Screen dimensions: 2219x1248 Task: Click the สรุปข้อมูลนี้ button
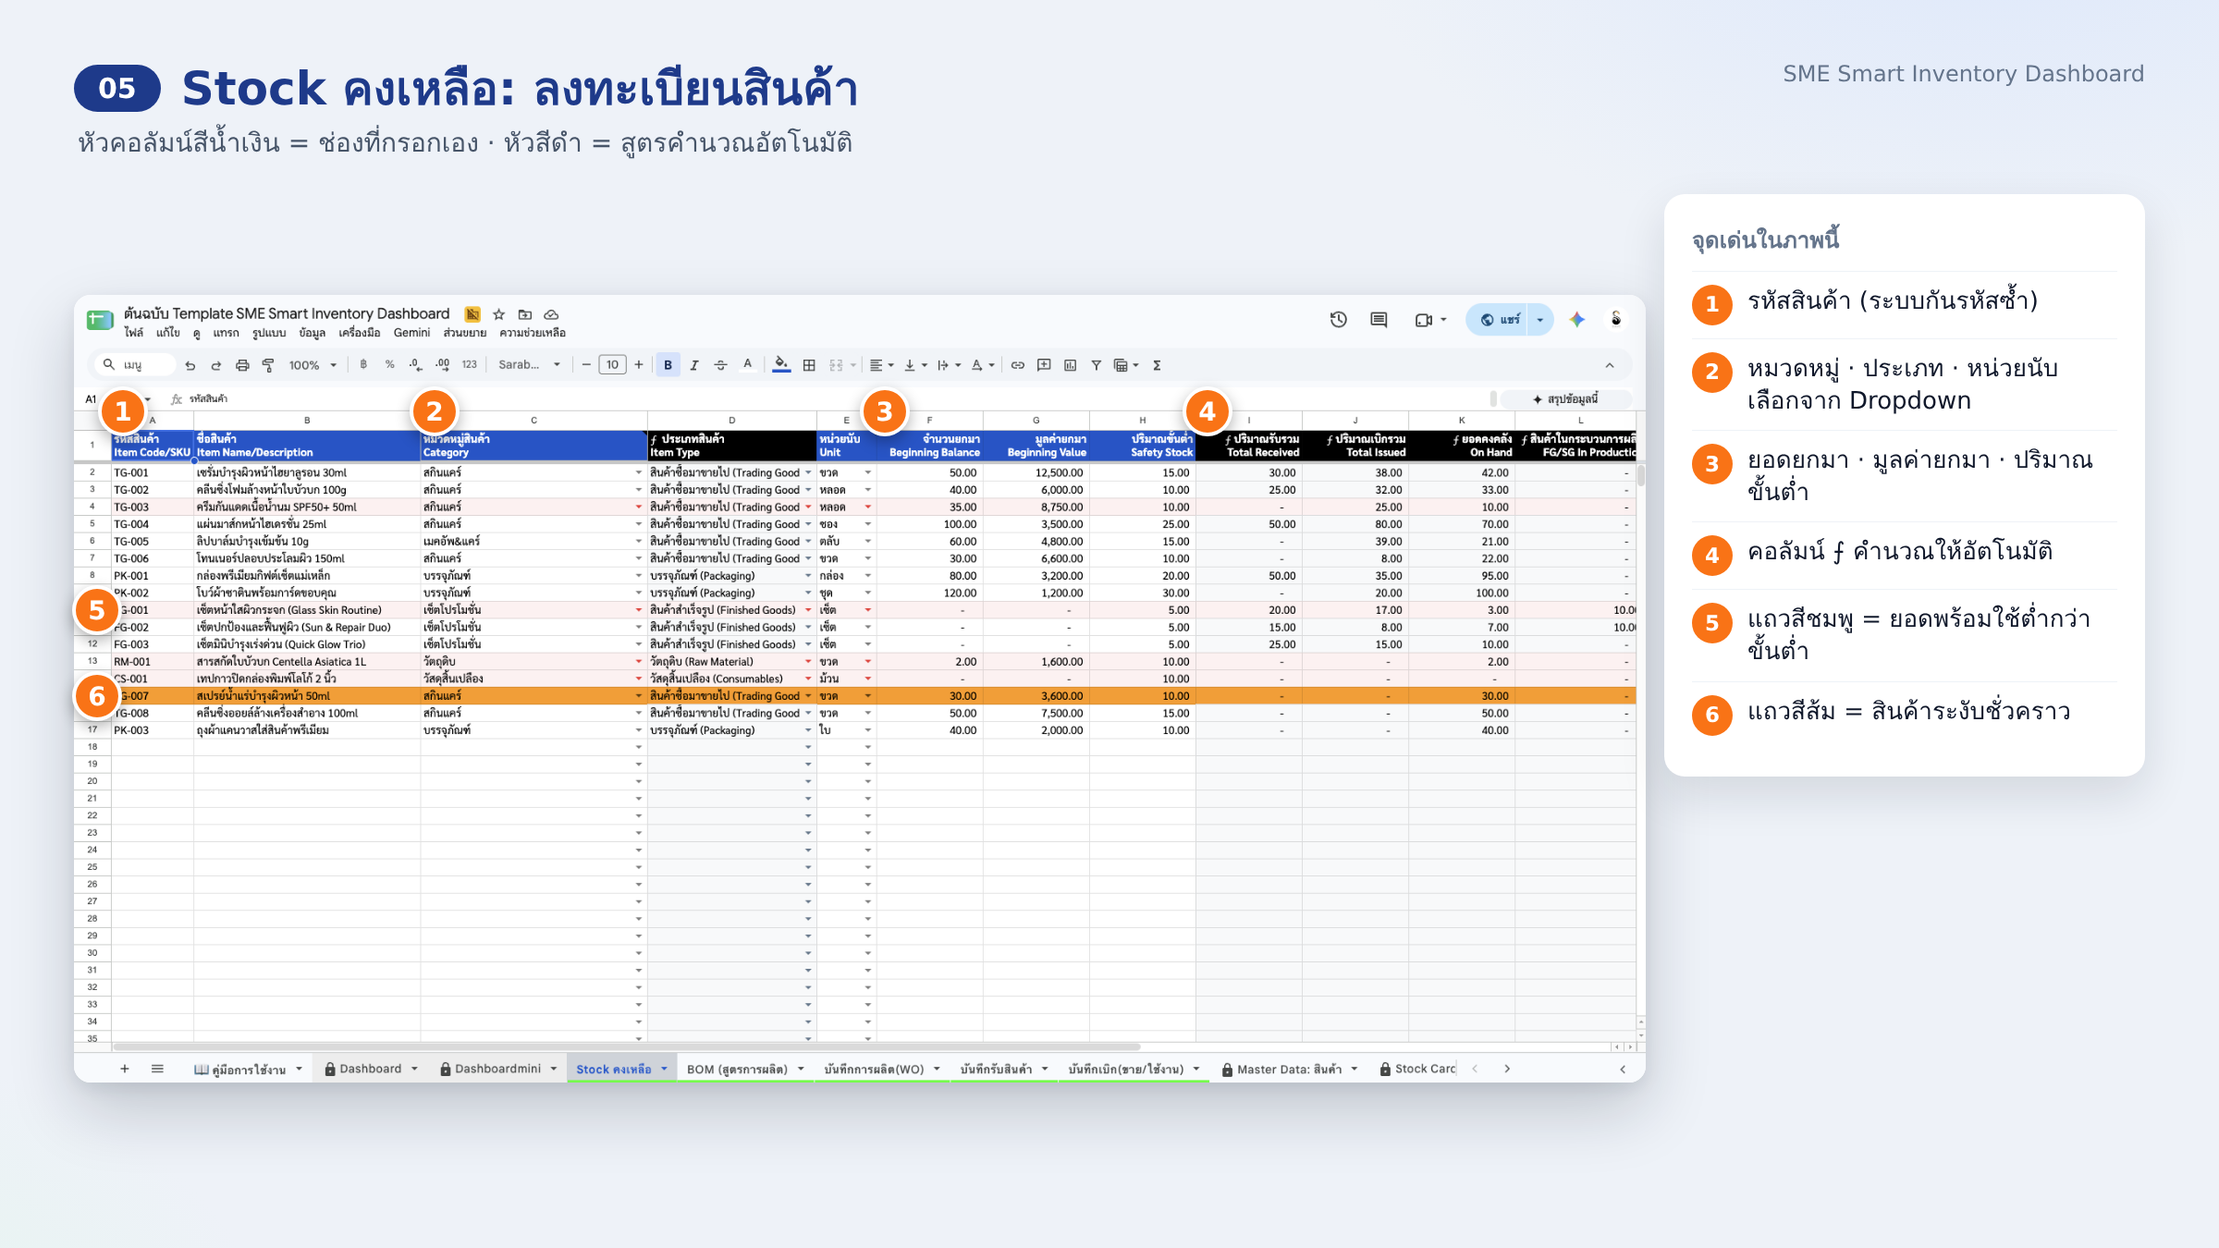pyautogui.click(x=1565, y=399)
